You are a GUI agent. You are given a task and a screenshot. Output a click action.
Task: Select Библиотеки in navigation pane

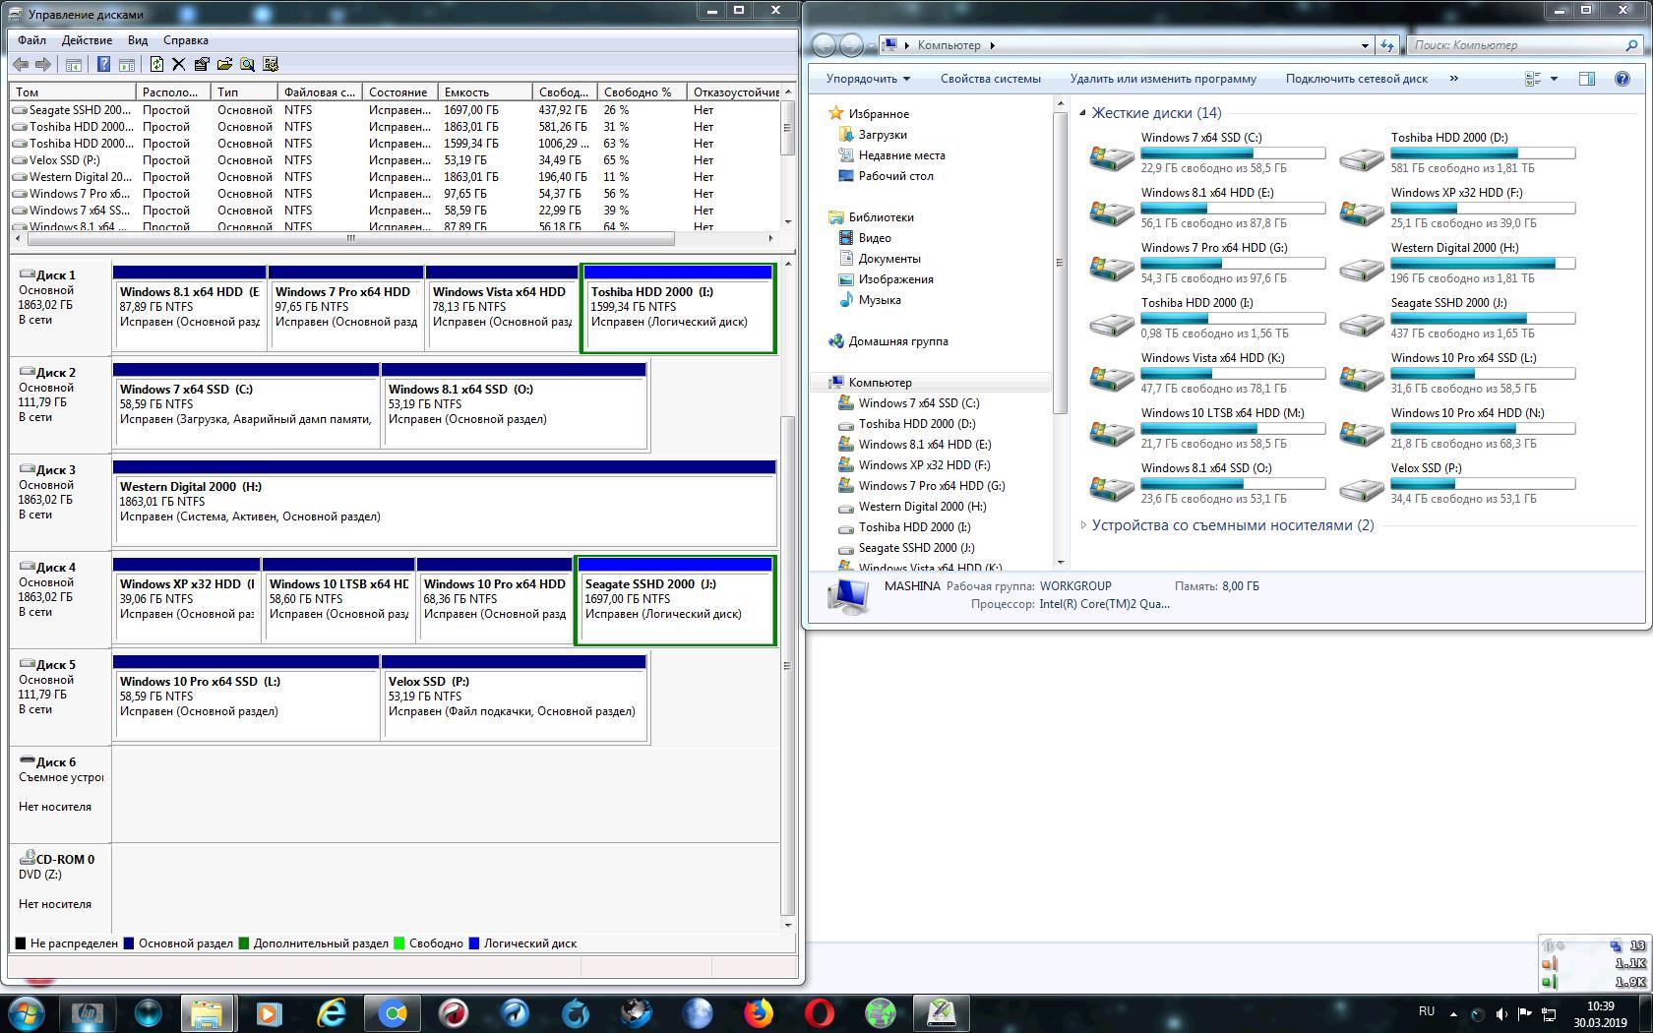pyautogui.click(x=881, y=217)
